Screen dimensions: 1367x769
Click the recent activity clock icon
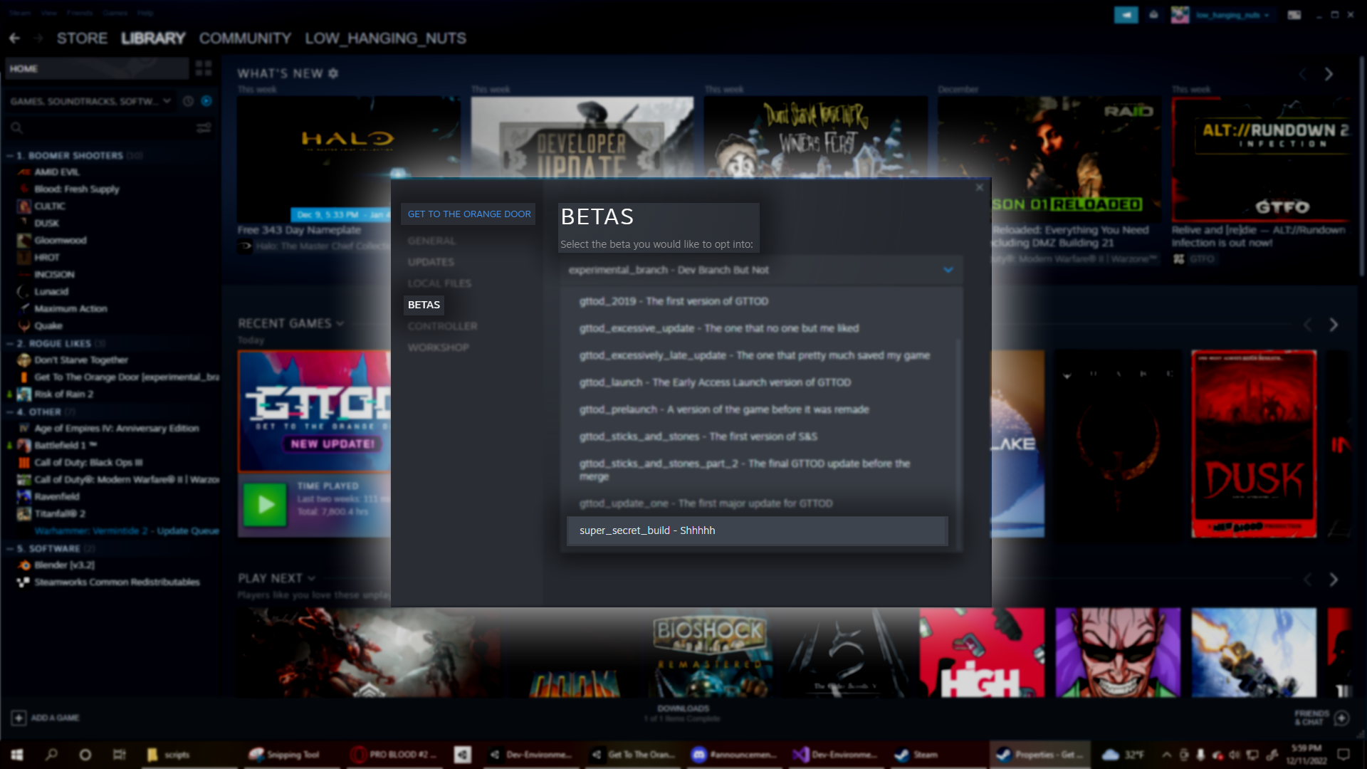[x=188, y=101]
